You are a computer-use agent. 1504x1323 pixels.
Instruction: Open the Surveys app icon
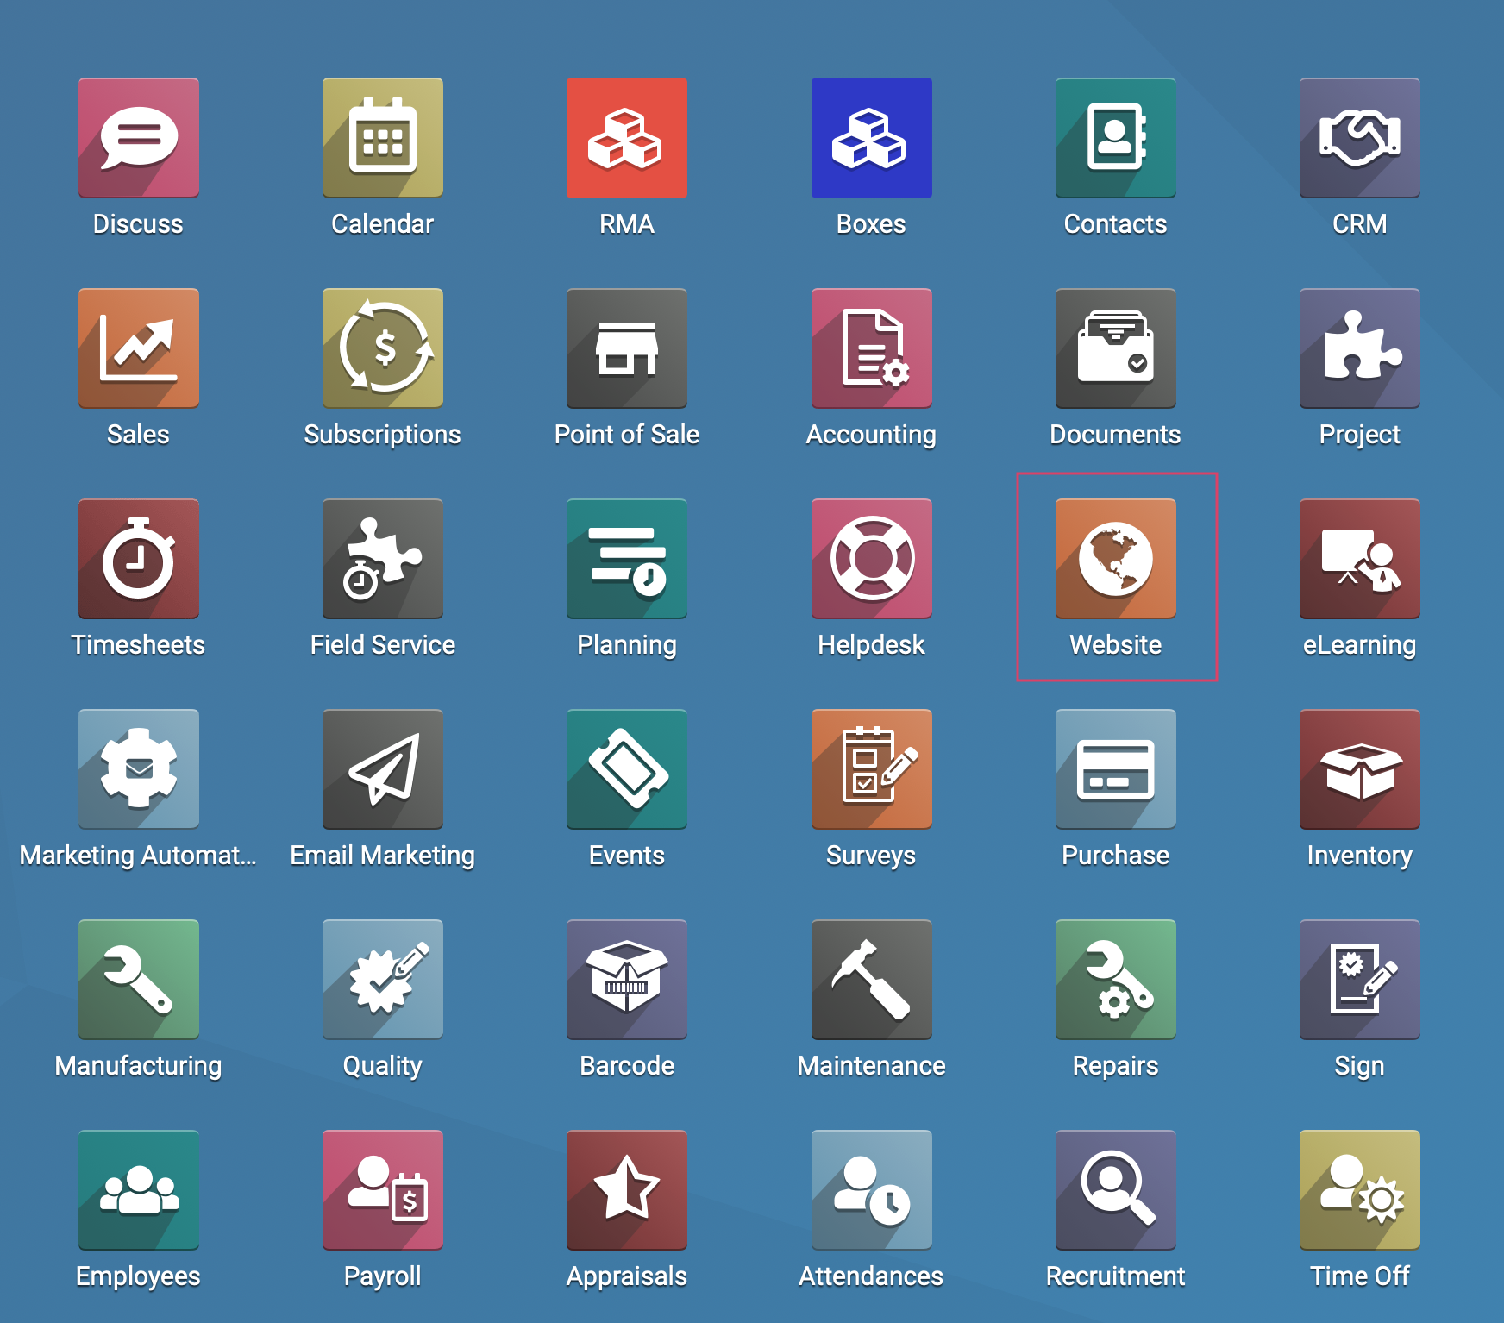pos(872,769)
